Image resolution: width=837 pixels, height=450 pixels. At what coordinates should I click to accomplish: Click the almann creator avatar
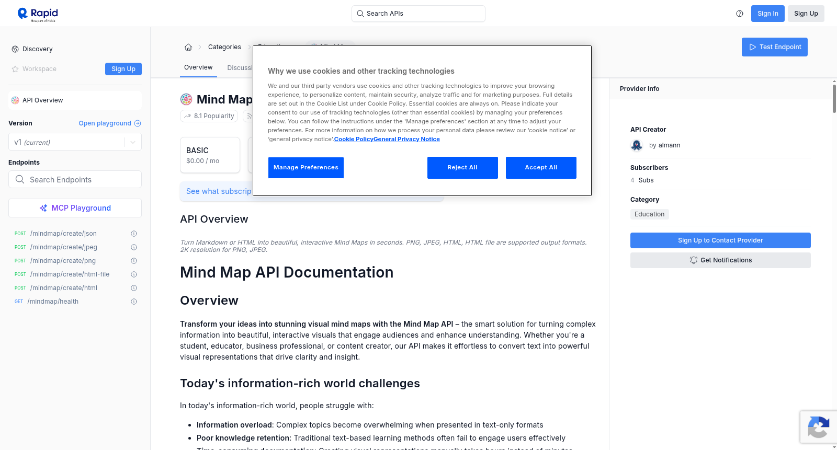tap(637, 145)
